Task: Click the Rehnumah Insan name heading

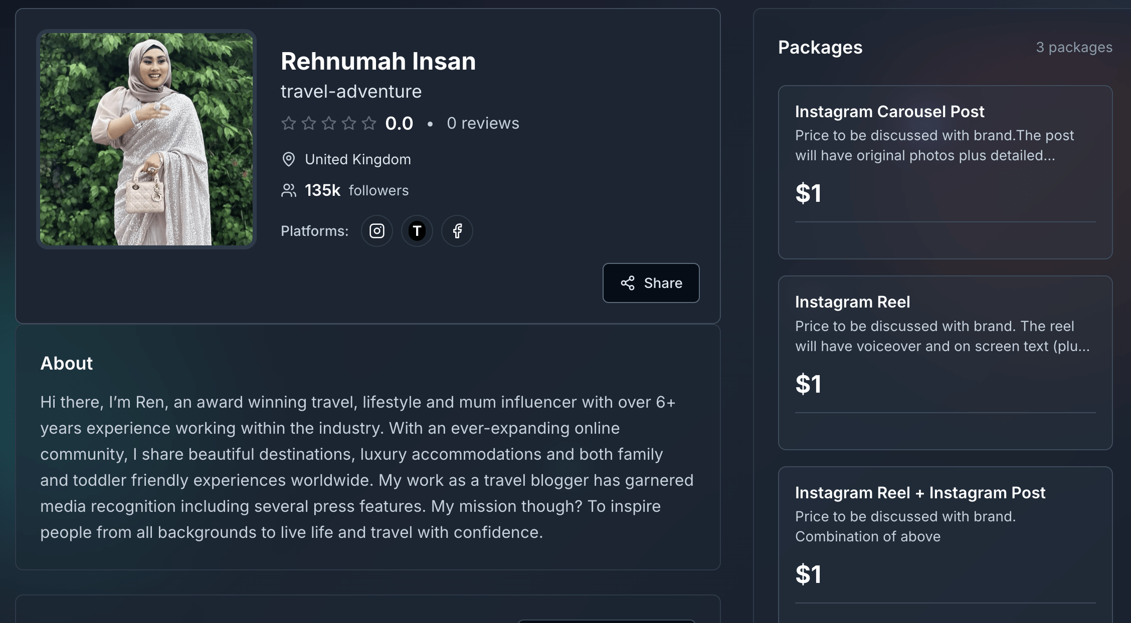Action: [x=378, y=62]
